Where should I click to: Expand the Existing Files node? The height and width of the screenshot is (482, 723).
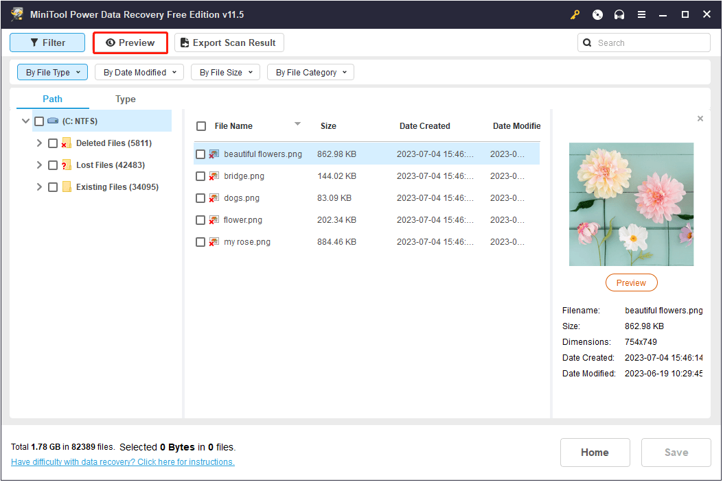pyautogui.click(x=39, y=187)
